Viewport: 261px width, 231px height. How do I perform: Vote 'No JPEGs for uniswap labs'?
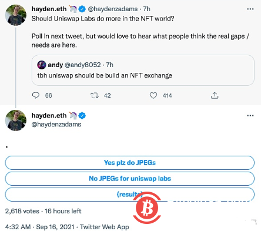click(x=130, y=179)
